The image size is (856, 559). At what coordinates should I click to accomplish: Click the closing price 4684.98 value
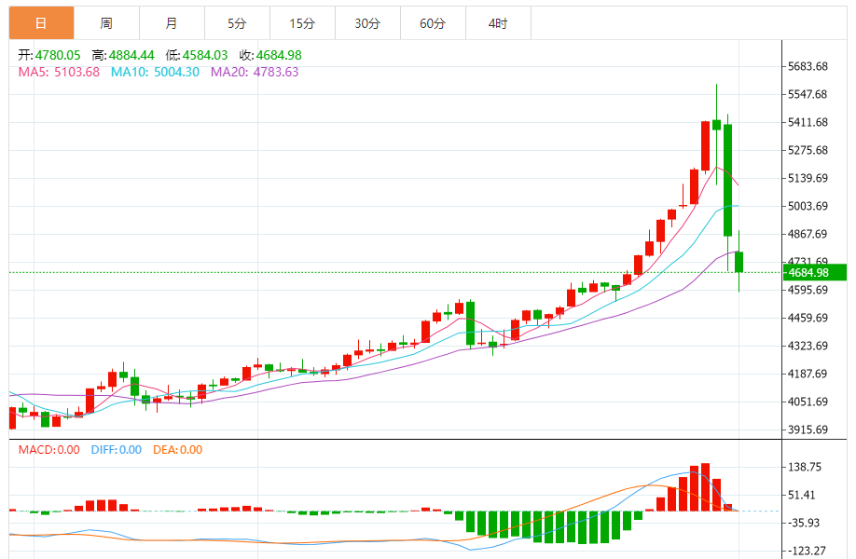[279, 55]
